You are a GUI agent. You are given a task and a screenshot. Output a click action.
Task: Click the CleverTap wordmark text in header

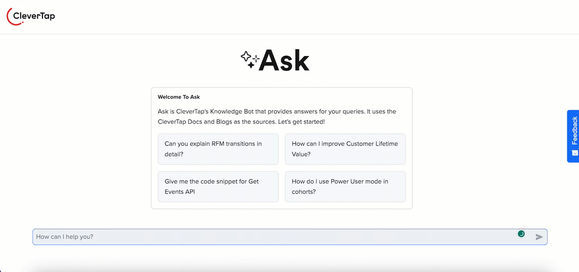coord(34,16)
